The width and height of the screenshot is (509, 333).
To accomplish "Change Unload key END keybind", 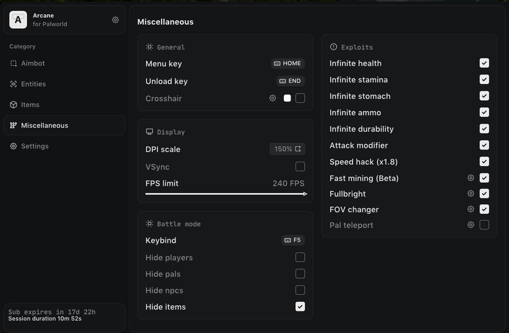I will [291, 81].
